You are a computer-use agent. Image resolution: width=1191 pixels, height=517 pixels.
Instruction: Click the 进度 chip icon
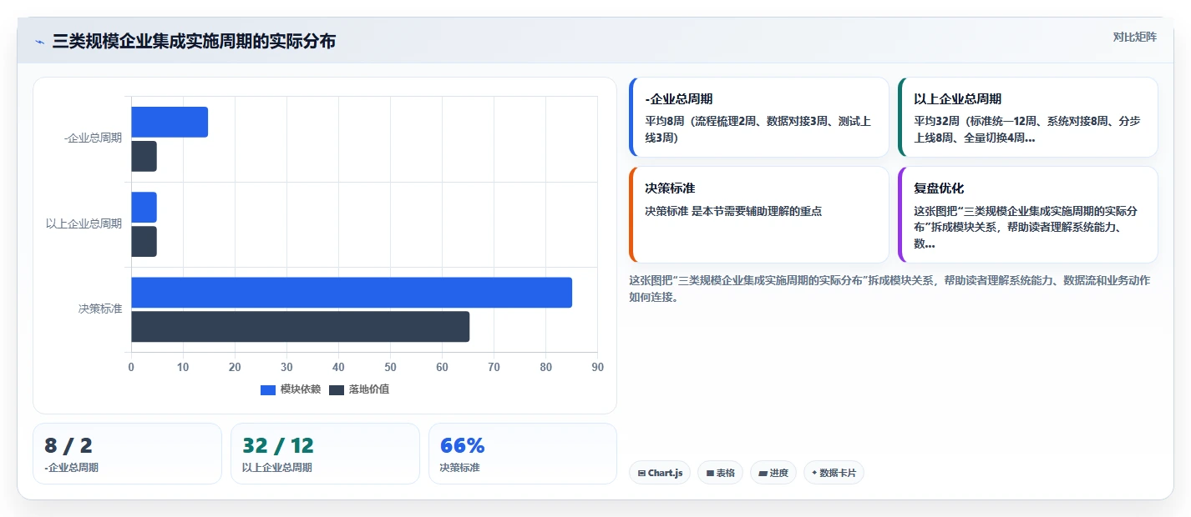(763, 473)
